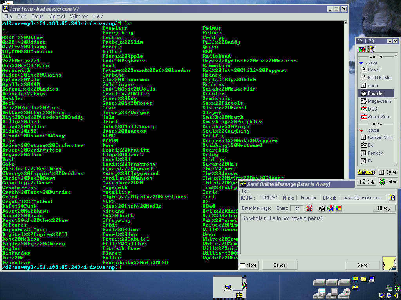Click the user info icon beside EMail
Image resolution: width=401 pixels, height=300 pixels.
pos(392,197)
